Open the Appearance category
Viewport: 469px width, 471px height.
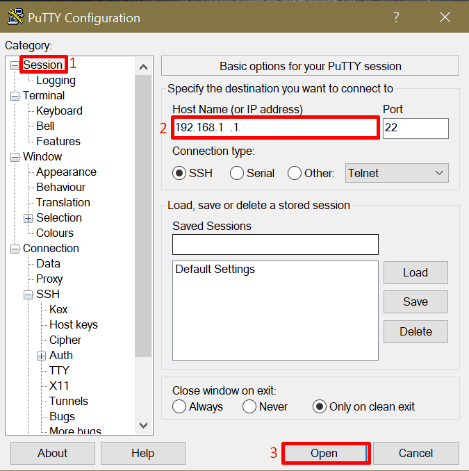pos(67,172)
